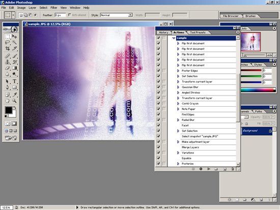Open the Style dropdown in options bar
This screenshot has height=210, width=280.
(130, 15)
